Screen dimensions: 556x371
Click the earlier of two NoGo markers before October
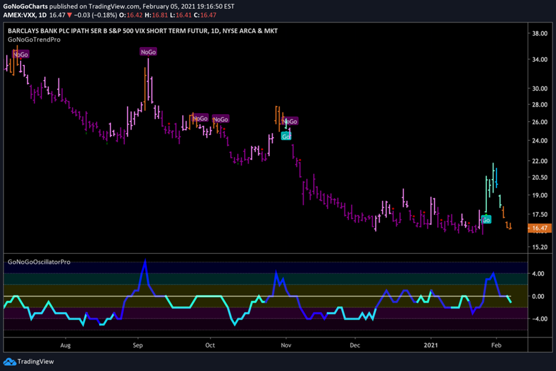tap(200, 118)
